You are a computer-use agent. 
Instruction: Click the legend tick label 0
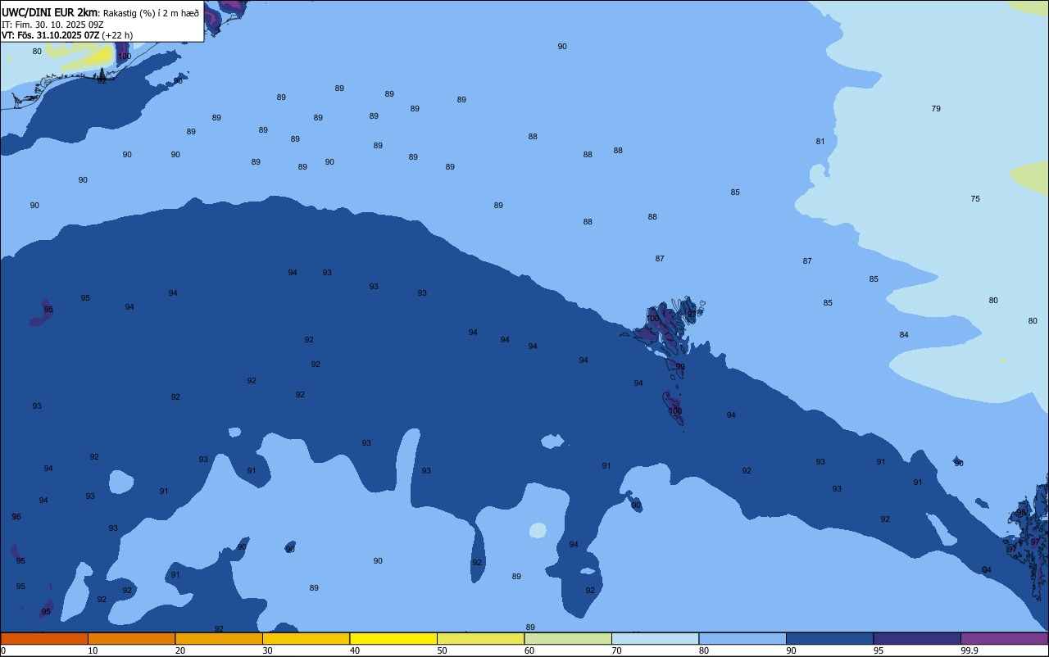click(x=3, y=650)
